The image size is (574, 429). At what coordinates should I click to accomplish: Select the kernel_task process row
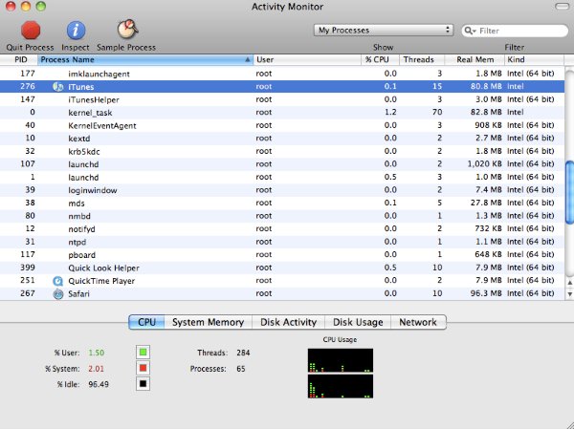pos(282,113)
